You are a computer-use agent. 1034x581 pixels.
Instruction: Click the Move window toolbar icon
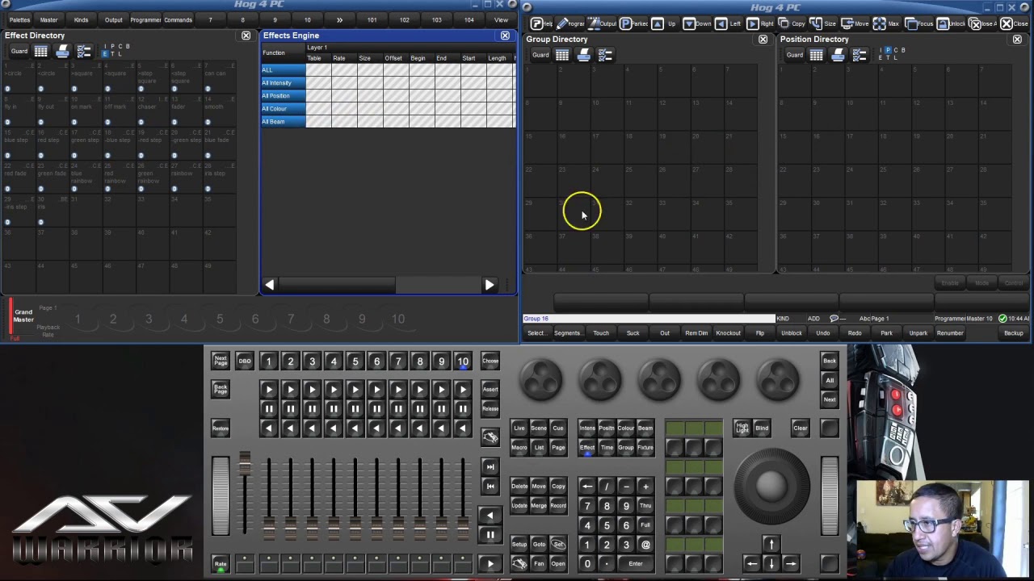pyautogui.click(x=855, y=23)
